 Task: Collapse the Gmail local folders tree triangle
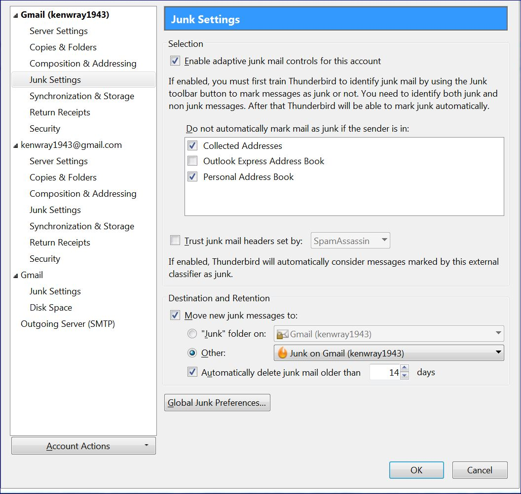16,276
